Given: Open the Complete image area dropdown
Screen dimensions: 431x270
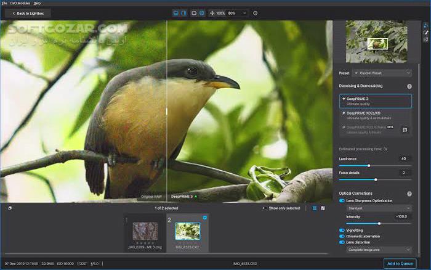Looking at the screenshot, I should coord(379,250).
